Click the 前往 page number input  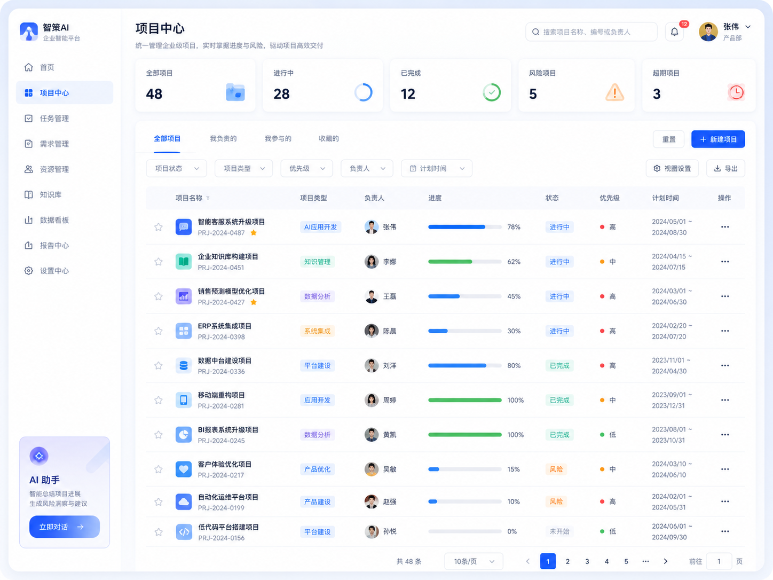(719, 561)
